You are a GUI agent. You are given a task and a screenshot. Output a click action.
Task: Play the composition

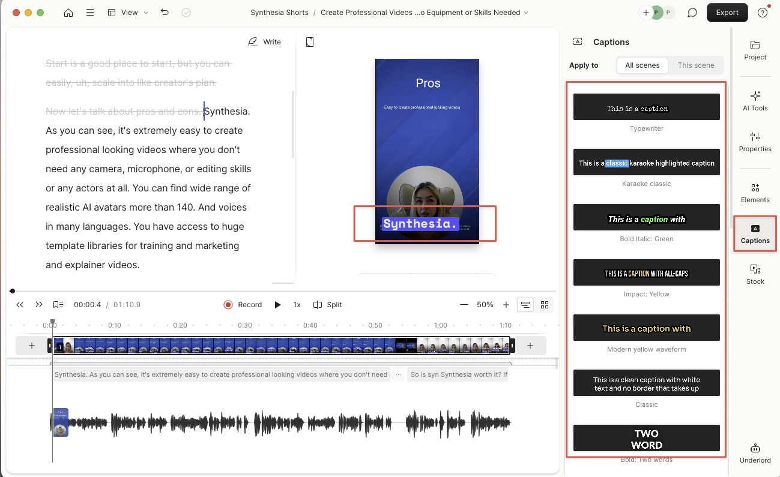[x=277, y=305]
